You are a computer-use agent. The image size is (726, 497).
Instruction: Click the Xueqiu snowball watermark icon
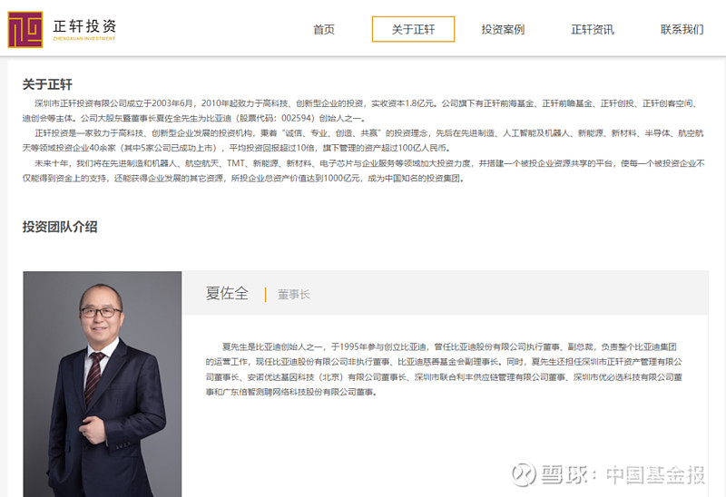pos(525,475)
